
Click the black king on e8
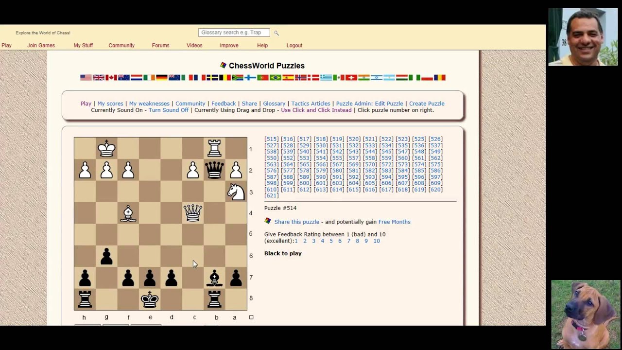tap(150, 299)
